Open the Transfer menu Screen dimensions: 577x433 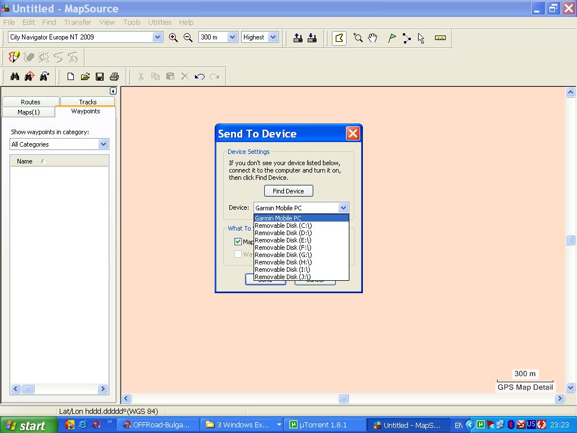tap(77, 22)
